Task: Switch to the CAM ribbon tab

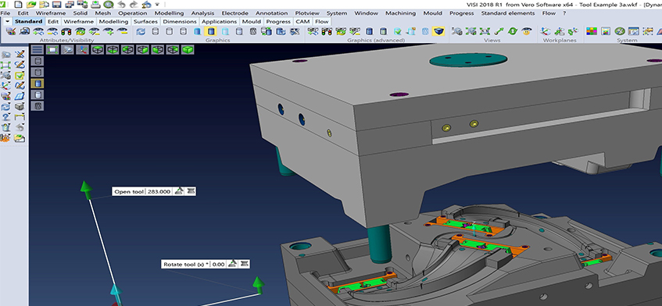Action: 302,22
